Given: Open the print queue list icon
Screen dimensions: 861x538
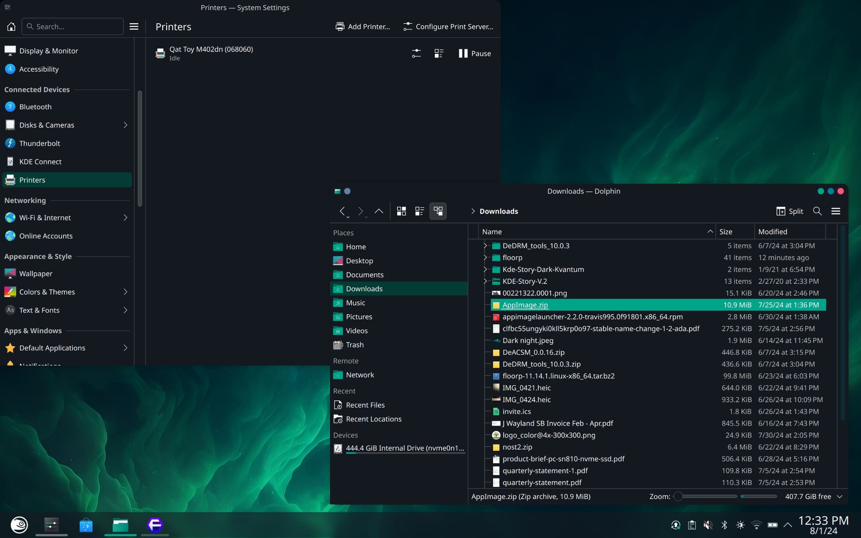Looking at the screenshot, I should (439, 53).
